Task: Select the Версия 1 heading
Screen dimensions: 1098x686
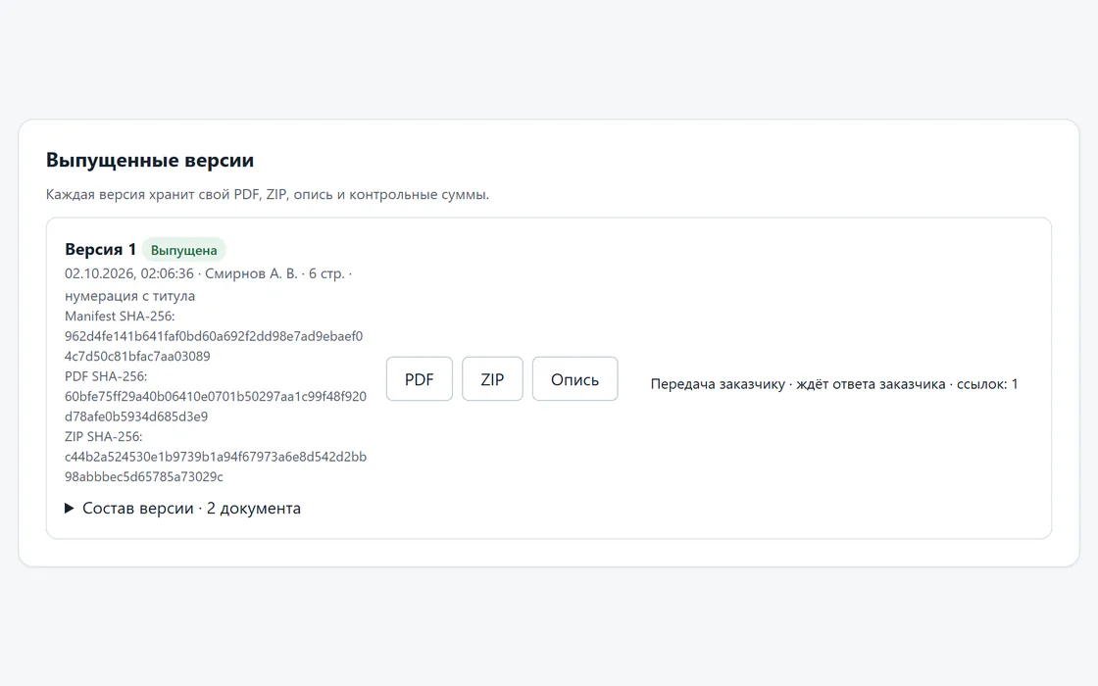Action: (x=100, y=249)
